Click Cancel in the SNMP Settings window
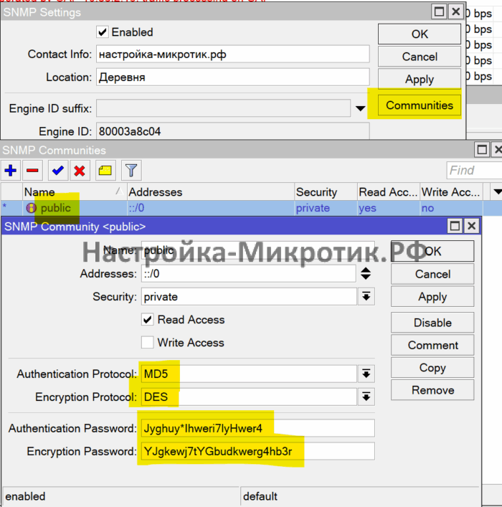502x507 pixels. (x=420, y=57)
